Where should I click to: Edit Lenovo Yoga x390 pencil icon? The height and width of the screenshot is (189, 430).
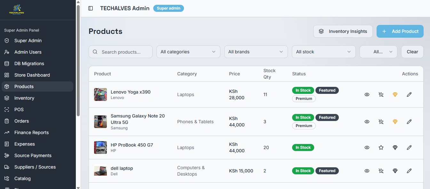[409, 94]
